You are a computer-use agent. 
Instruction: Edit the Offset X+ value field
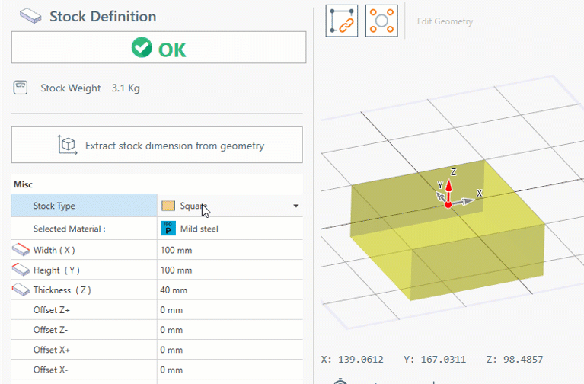point(230,350)
